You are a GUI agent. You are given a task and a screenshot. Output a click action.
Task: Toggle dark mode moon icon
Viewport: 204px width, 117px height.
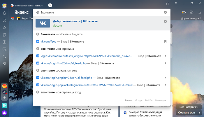click(4, 57)
